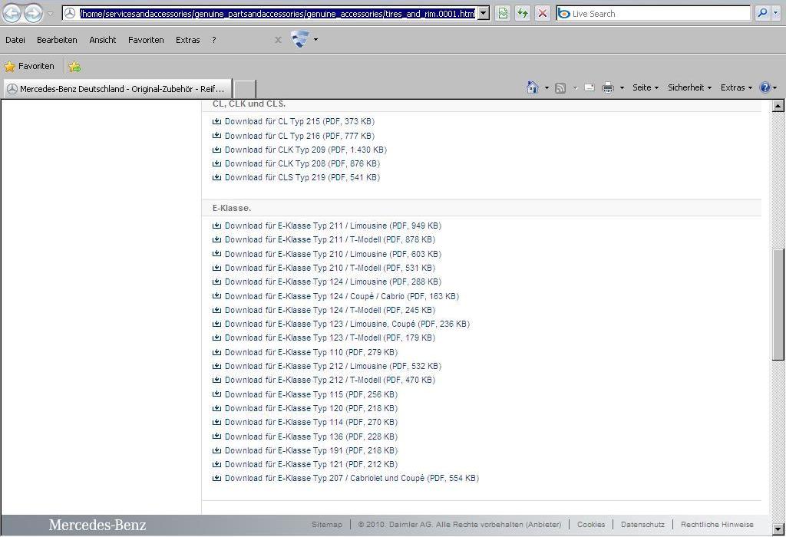786x537 pixels.
Task: Expand the print options dropdown arrow
Action: click(622, 88)
